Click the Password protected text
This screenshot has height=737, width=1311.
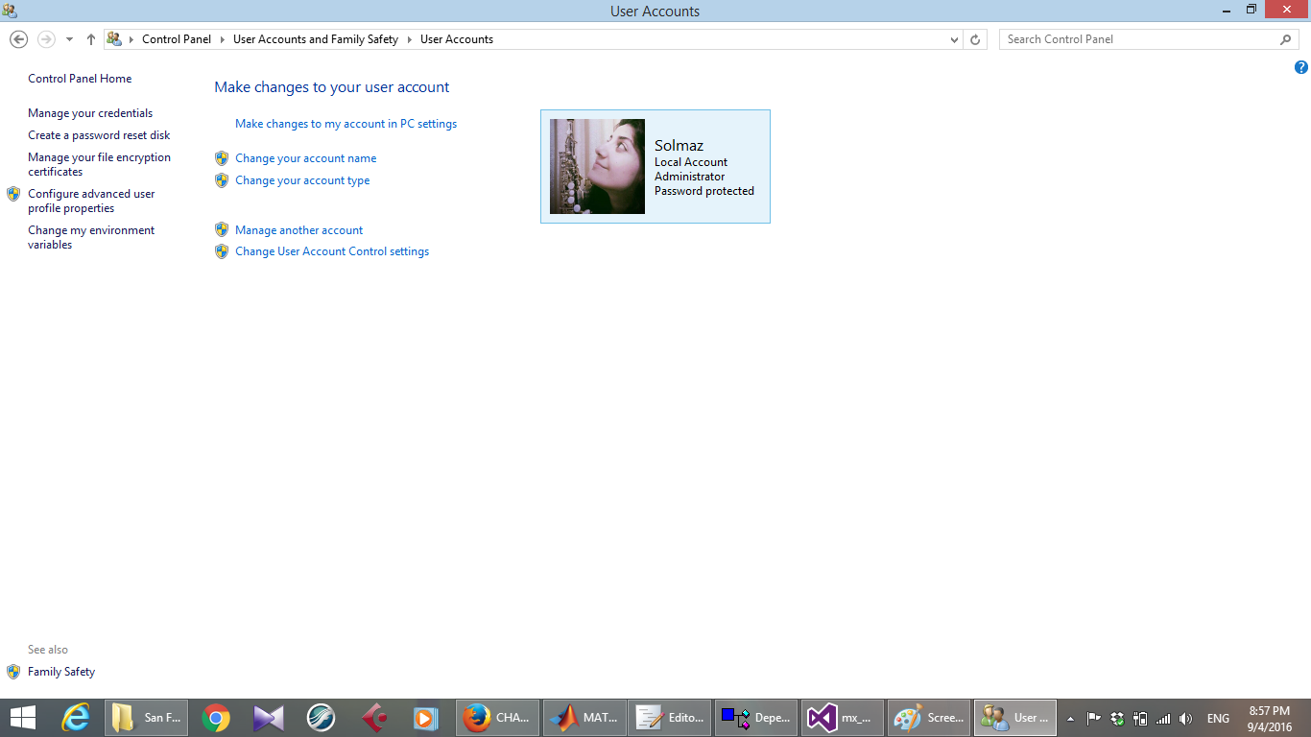pos(704,191)
